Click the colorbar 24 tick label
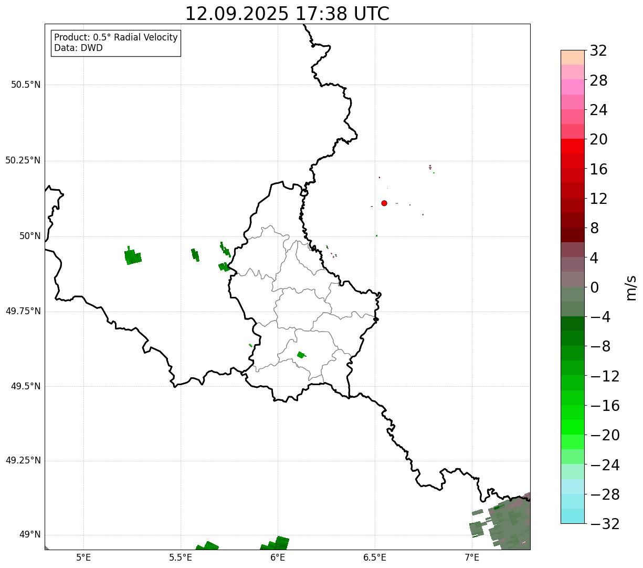This screenshot has height=568, width=643. pyautogui.click(x=598, y=110)
